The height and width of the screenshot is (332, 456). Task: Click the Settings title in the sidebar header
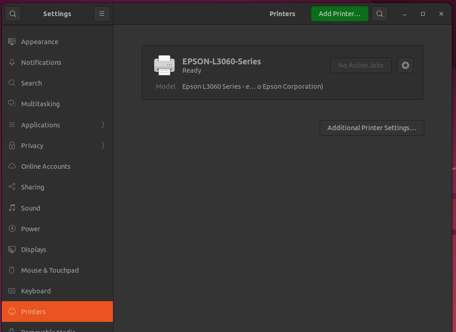(57, 14)
